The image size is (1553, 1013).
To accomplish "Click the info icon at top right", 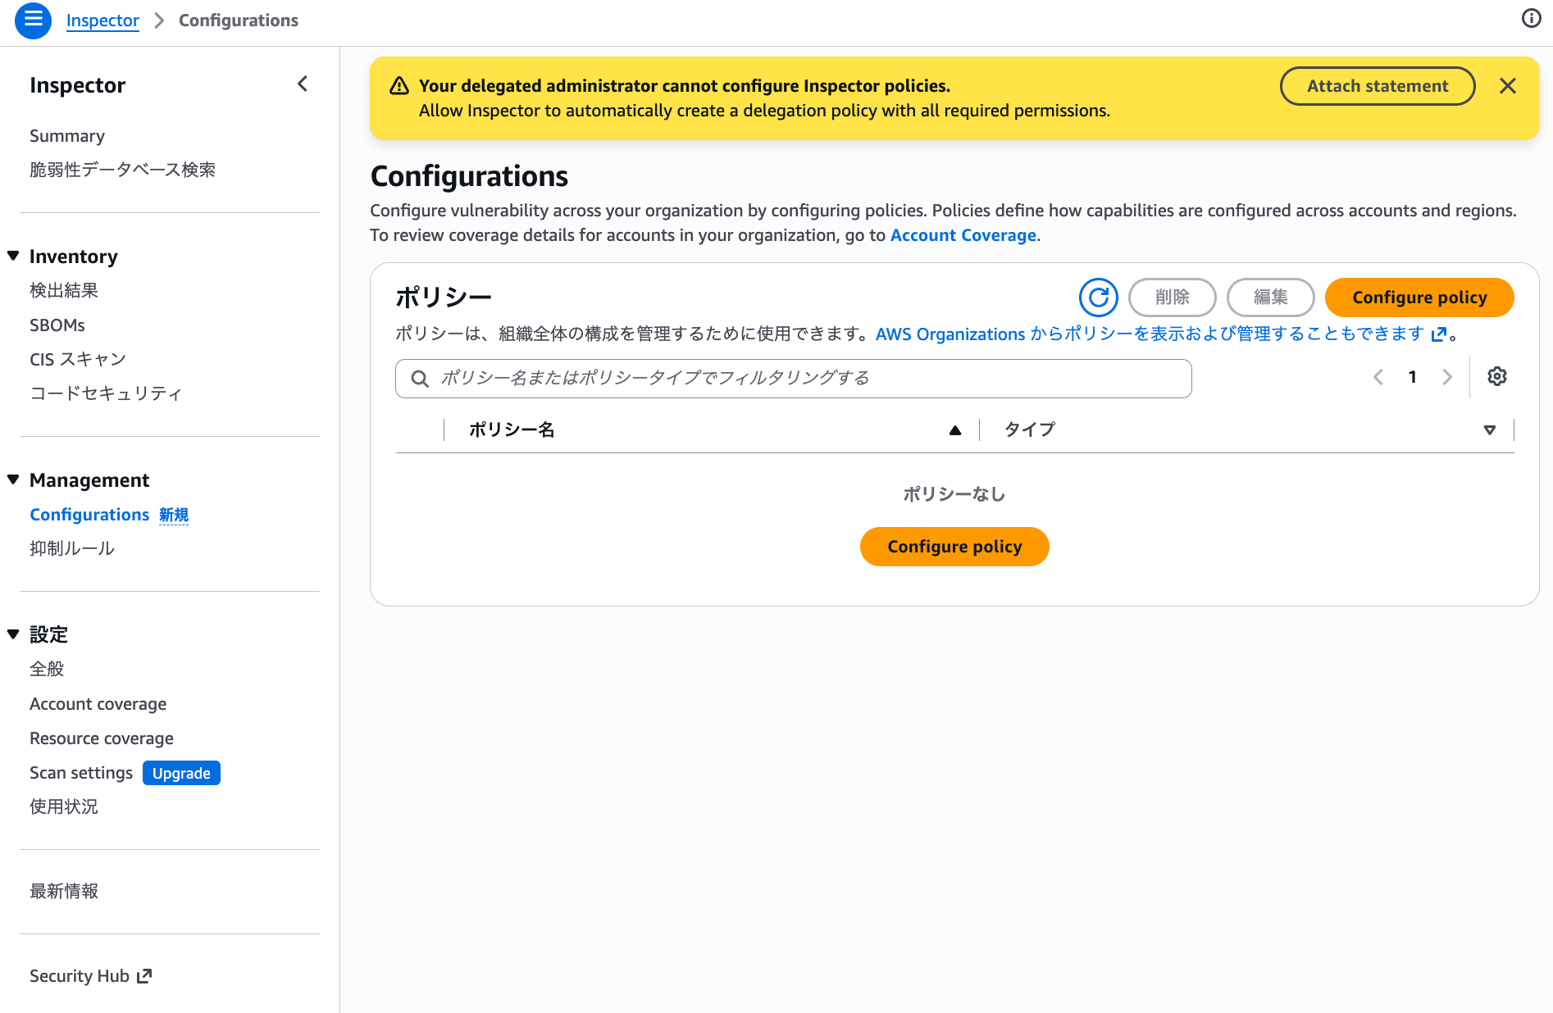I will tap(1531, 18).
